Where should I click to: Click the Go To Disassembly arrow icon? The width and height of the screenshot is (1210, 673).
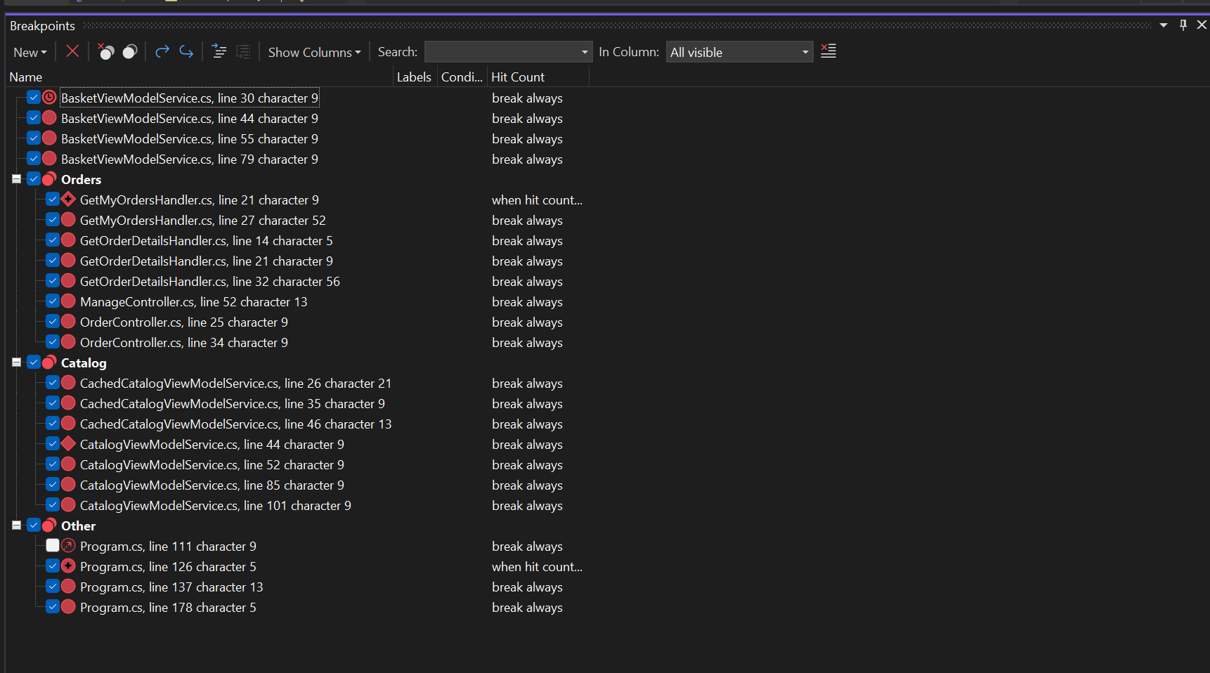click(186, 51)
